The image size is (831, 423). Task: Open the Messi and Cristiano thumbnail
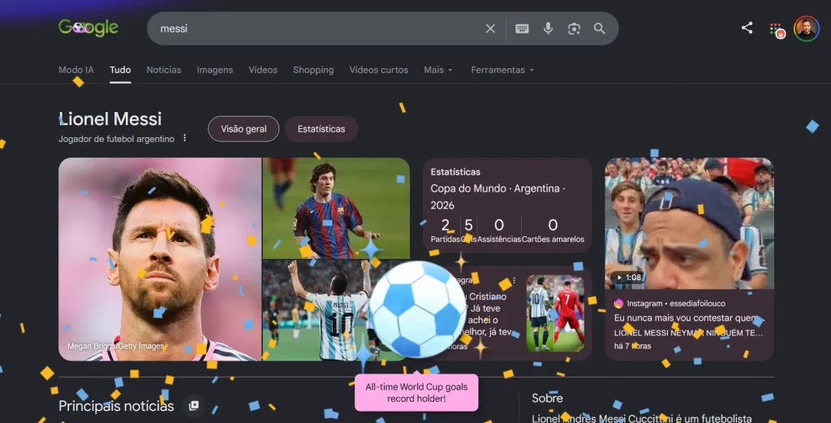pyautogui.click(x=555, y=313)
